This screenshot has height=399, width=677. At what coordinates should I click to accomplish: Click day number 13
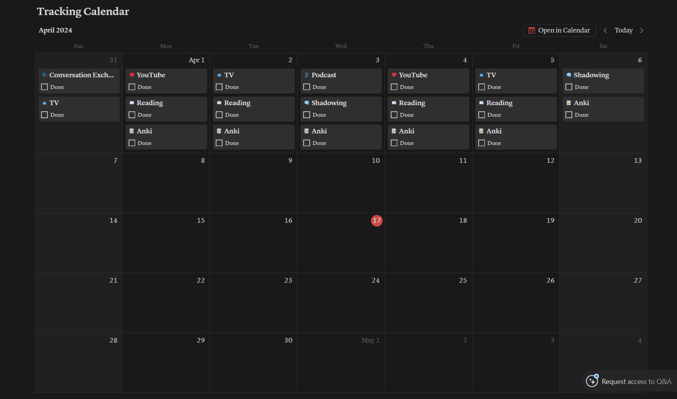[638, 160]
